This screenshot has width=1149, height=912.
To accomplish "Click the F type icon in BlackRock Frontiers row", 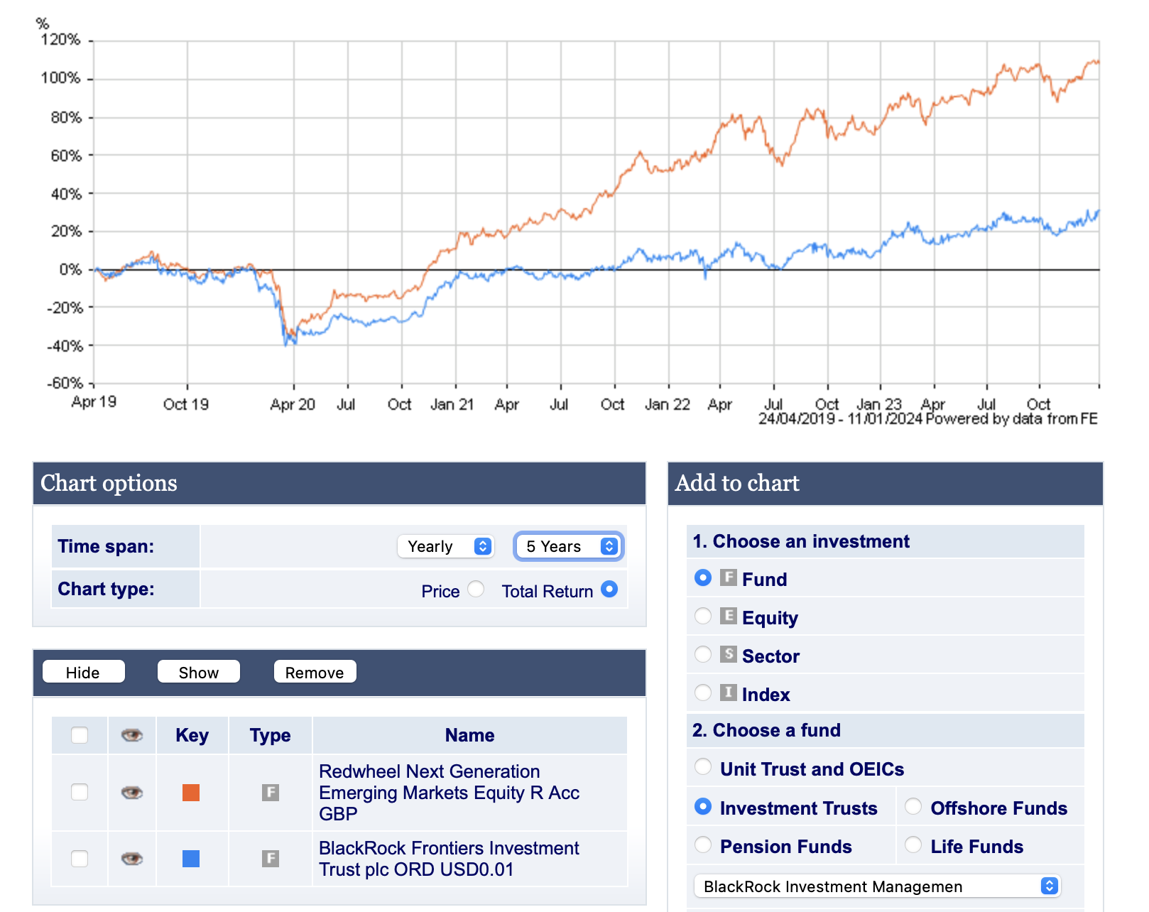I will click(x=271, y=859).
